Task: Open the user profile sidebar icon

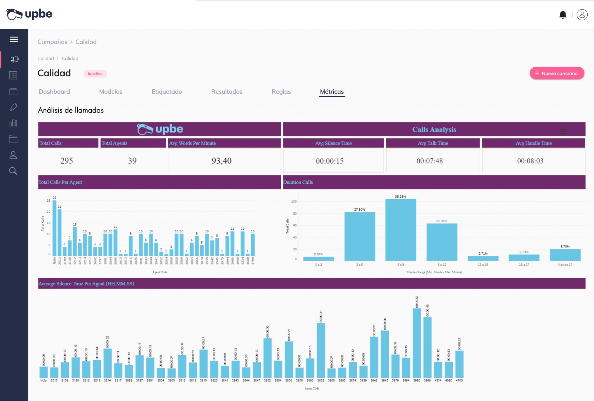Action: tap(13, 155)
